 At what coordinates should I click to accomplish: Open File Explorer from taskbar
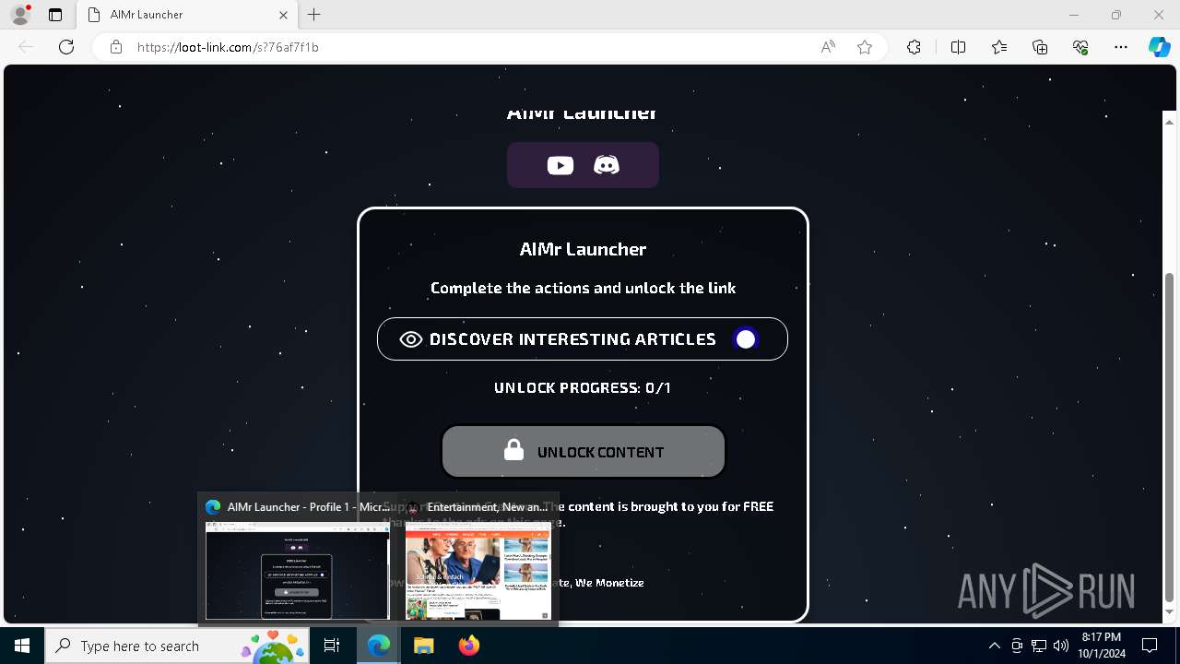[x=423, y=646]
